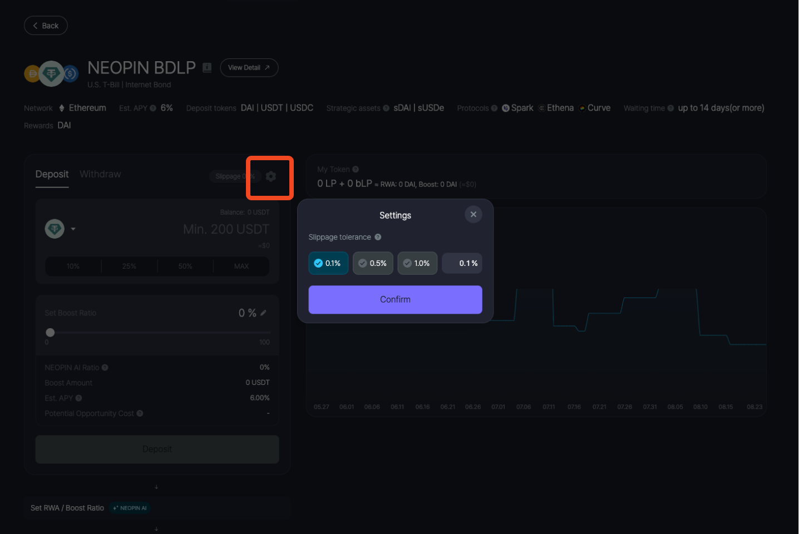Close the Settings popup
The height and width of the screenshot is (534, 799).
(473, 214)
